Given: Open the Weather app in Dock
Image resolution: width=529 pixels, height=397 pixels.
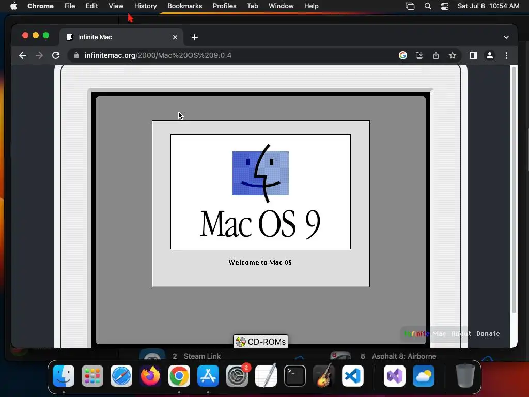Looking at the screenshot, I should 424,376.
